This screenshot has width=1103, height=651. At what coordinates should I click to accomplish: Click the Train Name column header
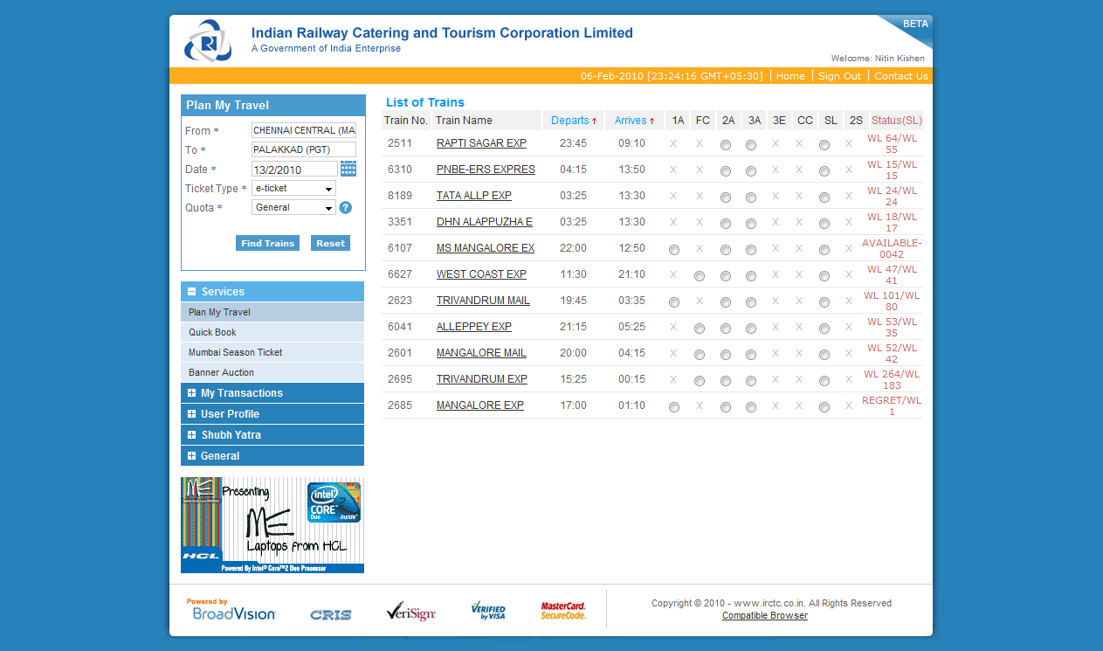click(486, 121)
